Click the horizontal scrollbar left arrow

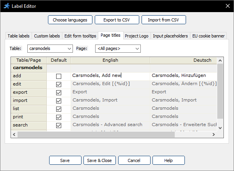pos(14,134)
